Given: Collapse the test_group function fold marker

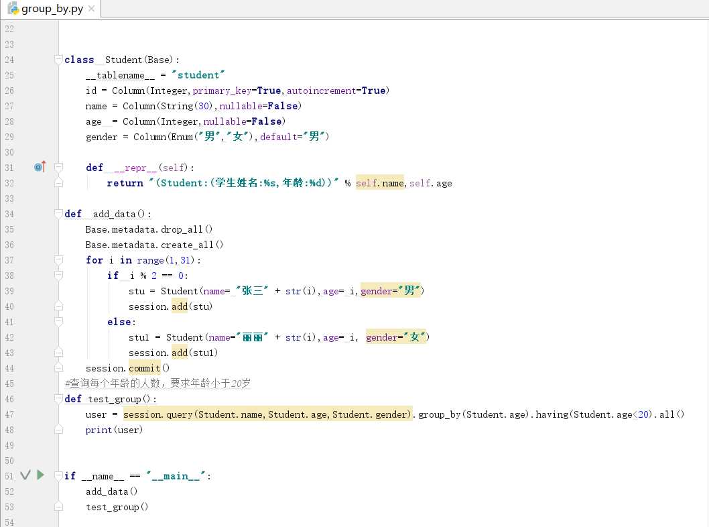Looking at the screenshot, I should pyautogui.click(x=58, y=398).
